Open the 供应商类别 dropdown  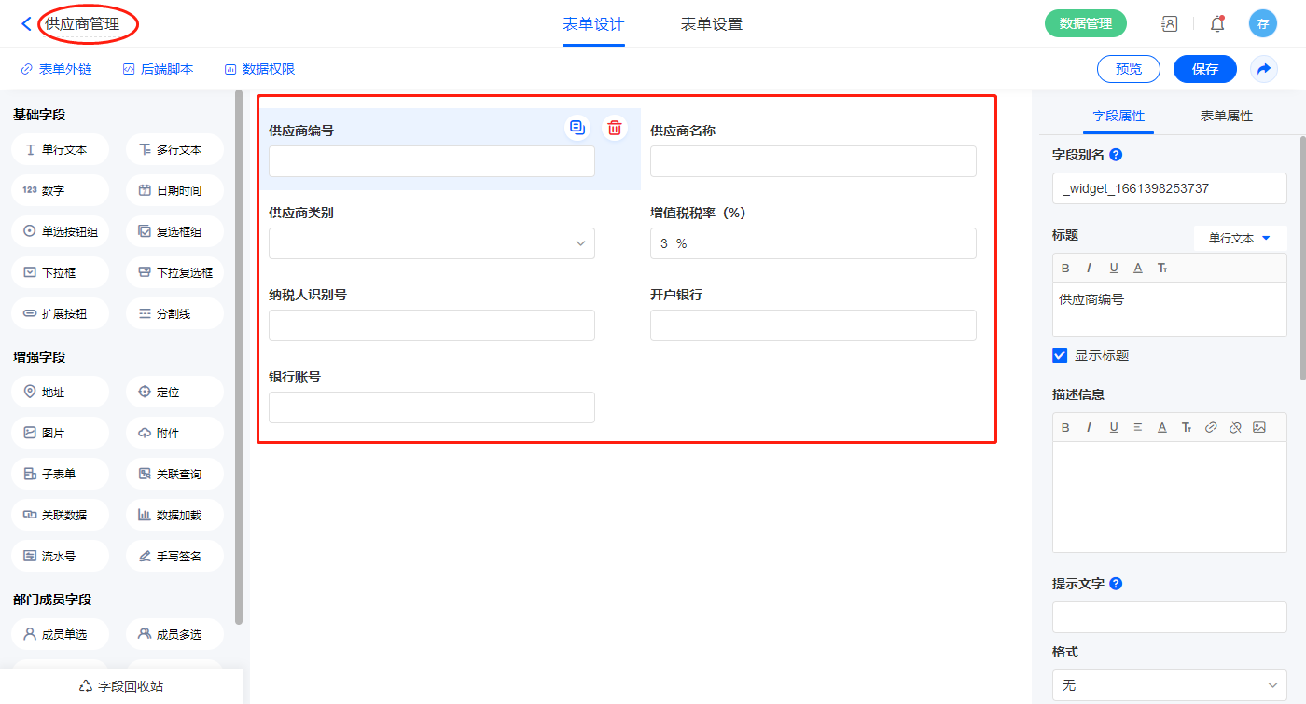(432, 243)
